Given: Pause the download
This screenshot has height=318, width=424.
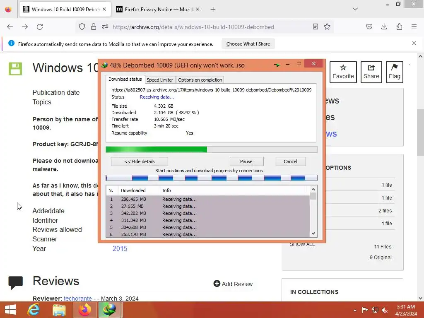Looking at the screenshot, I should pyautogui.click(x=246, y=161).
